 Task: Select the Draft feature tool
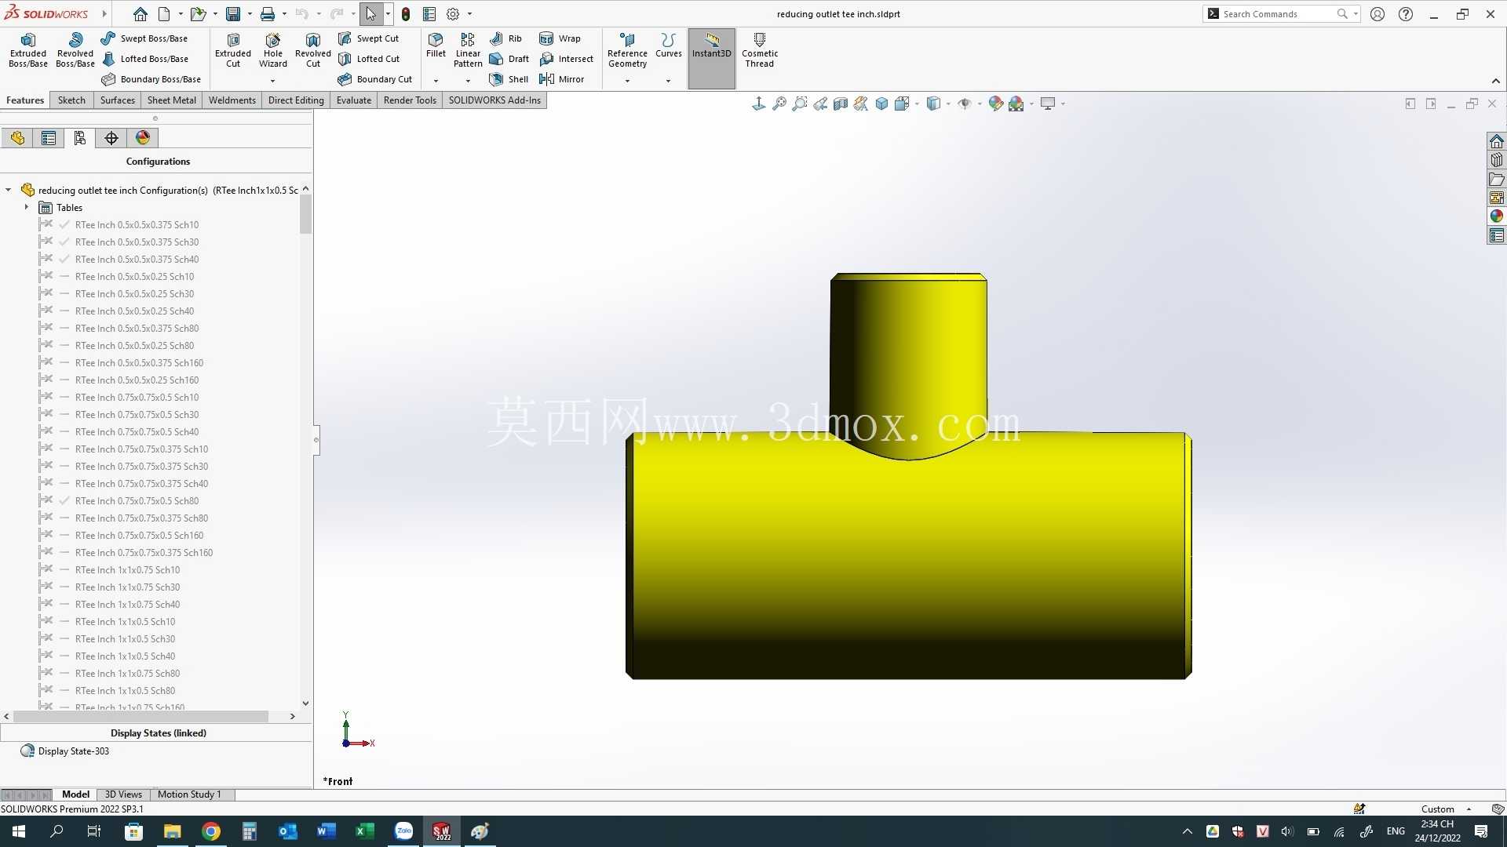(x=509, y=59)
